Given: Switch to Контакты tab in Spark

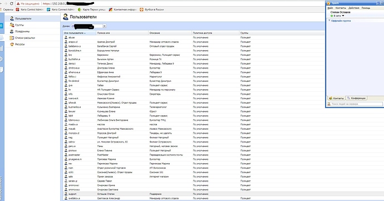Looking at the screenshot, I should pyautogui.click(x=336, y=98).
